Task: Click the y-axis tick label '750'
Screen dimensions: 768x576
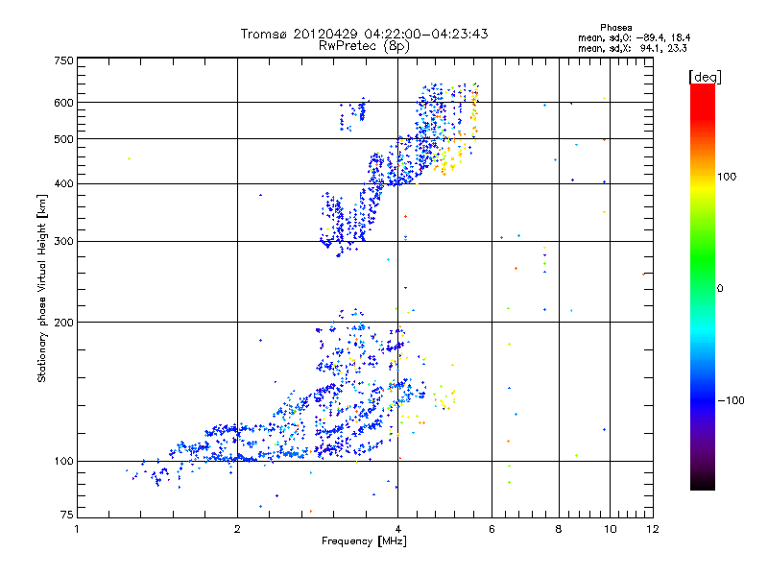Action: 63,61
